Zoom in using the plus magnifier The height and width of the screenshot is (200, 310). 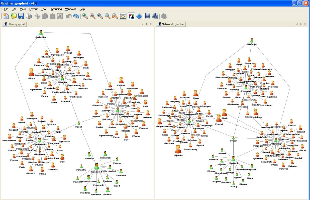(85, 16)
